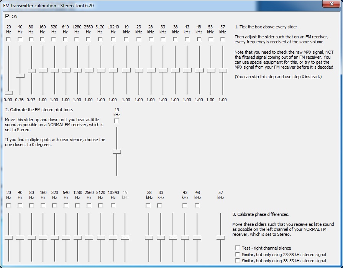Tick the 2560 Hz phase checkbox in step 3

click(89, 206)
